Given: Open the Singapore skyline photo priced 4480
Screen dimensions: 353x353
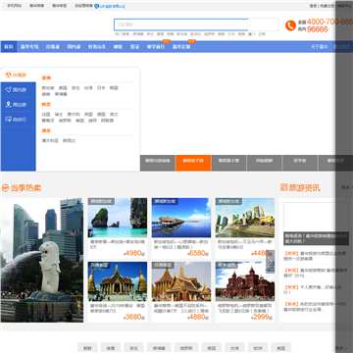Looking at the screenshot, I should [x=245, y=218].
